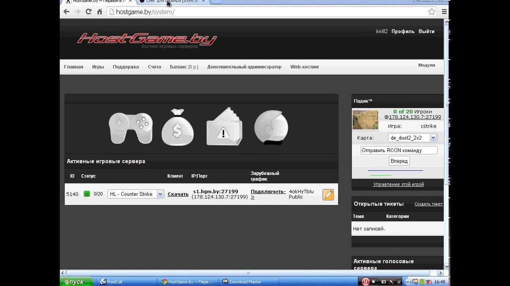Click the IP:Порт column header
This screenshot has height=286, width=510.
tap(200, 176)
